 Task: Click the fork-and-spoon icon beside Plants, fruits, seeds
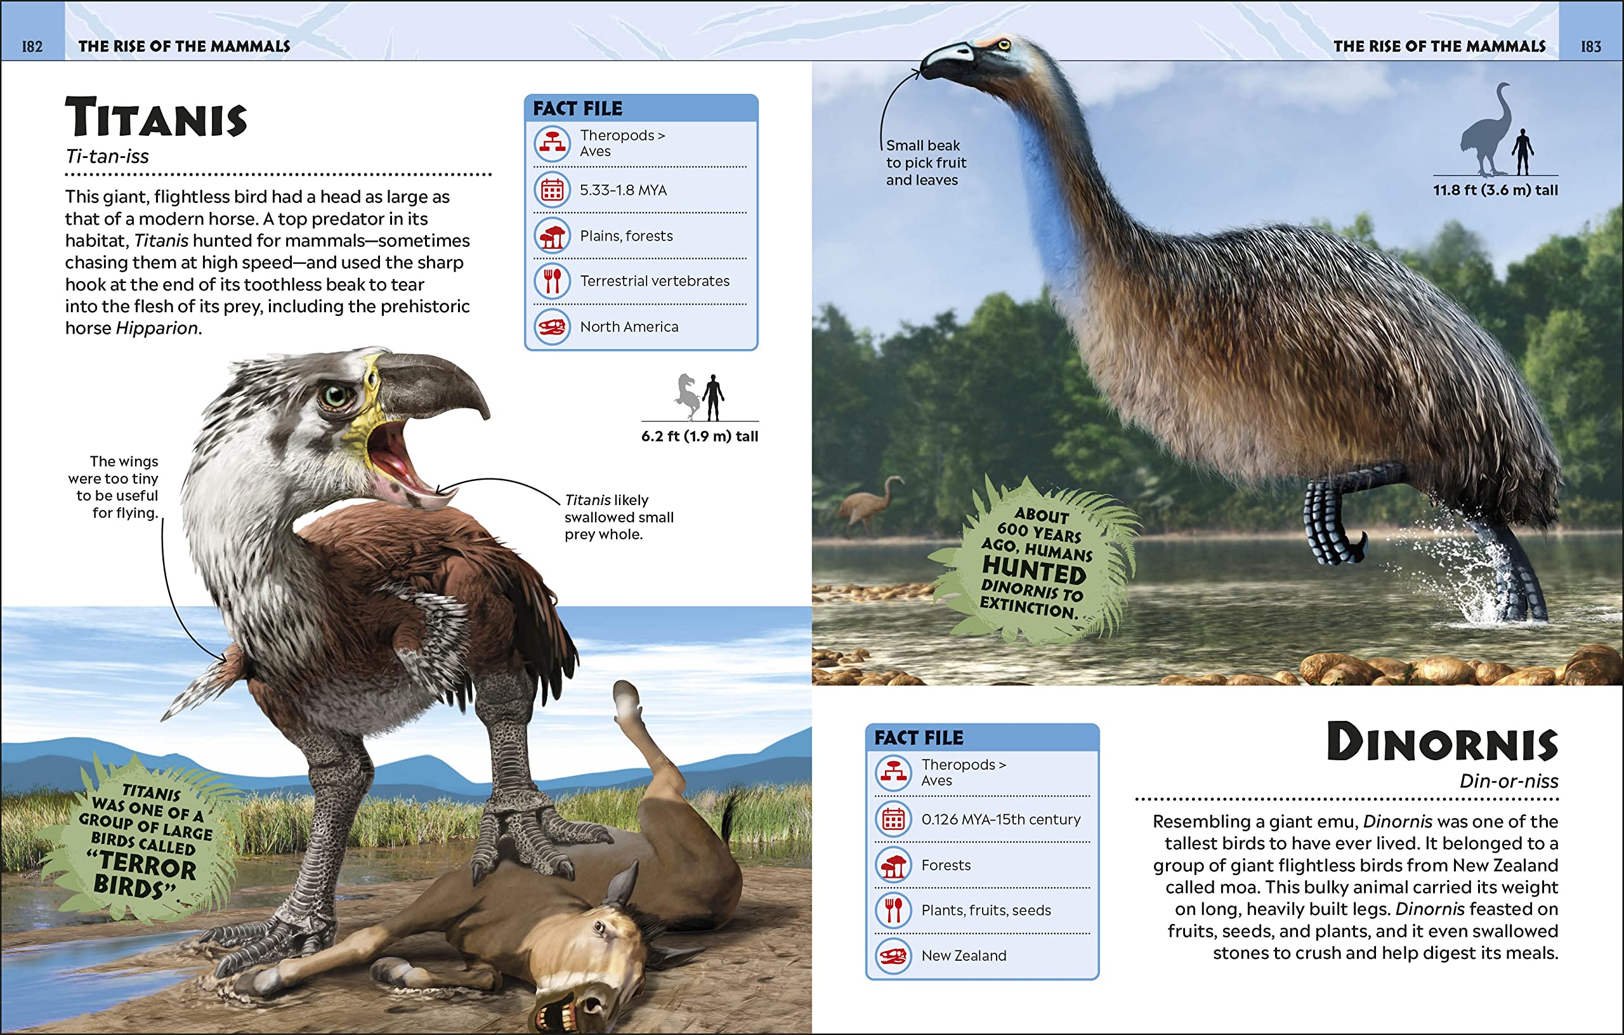894,910
